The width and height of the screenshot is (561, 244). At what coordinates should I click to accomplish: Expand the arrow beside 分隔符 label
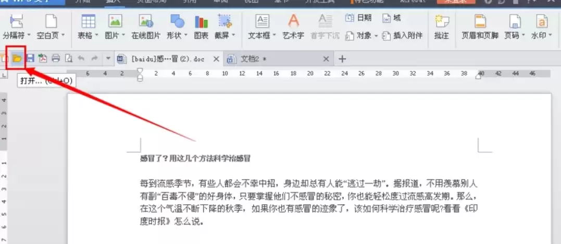pyautogui.click(x=29, y=35)
